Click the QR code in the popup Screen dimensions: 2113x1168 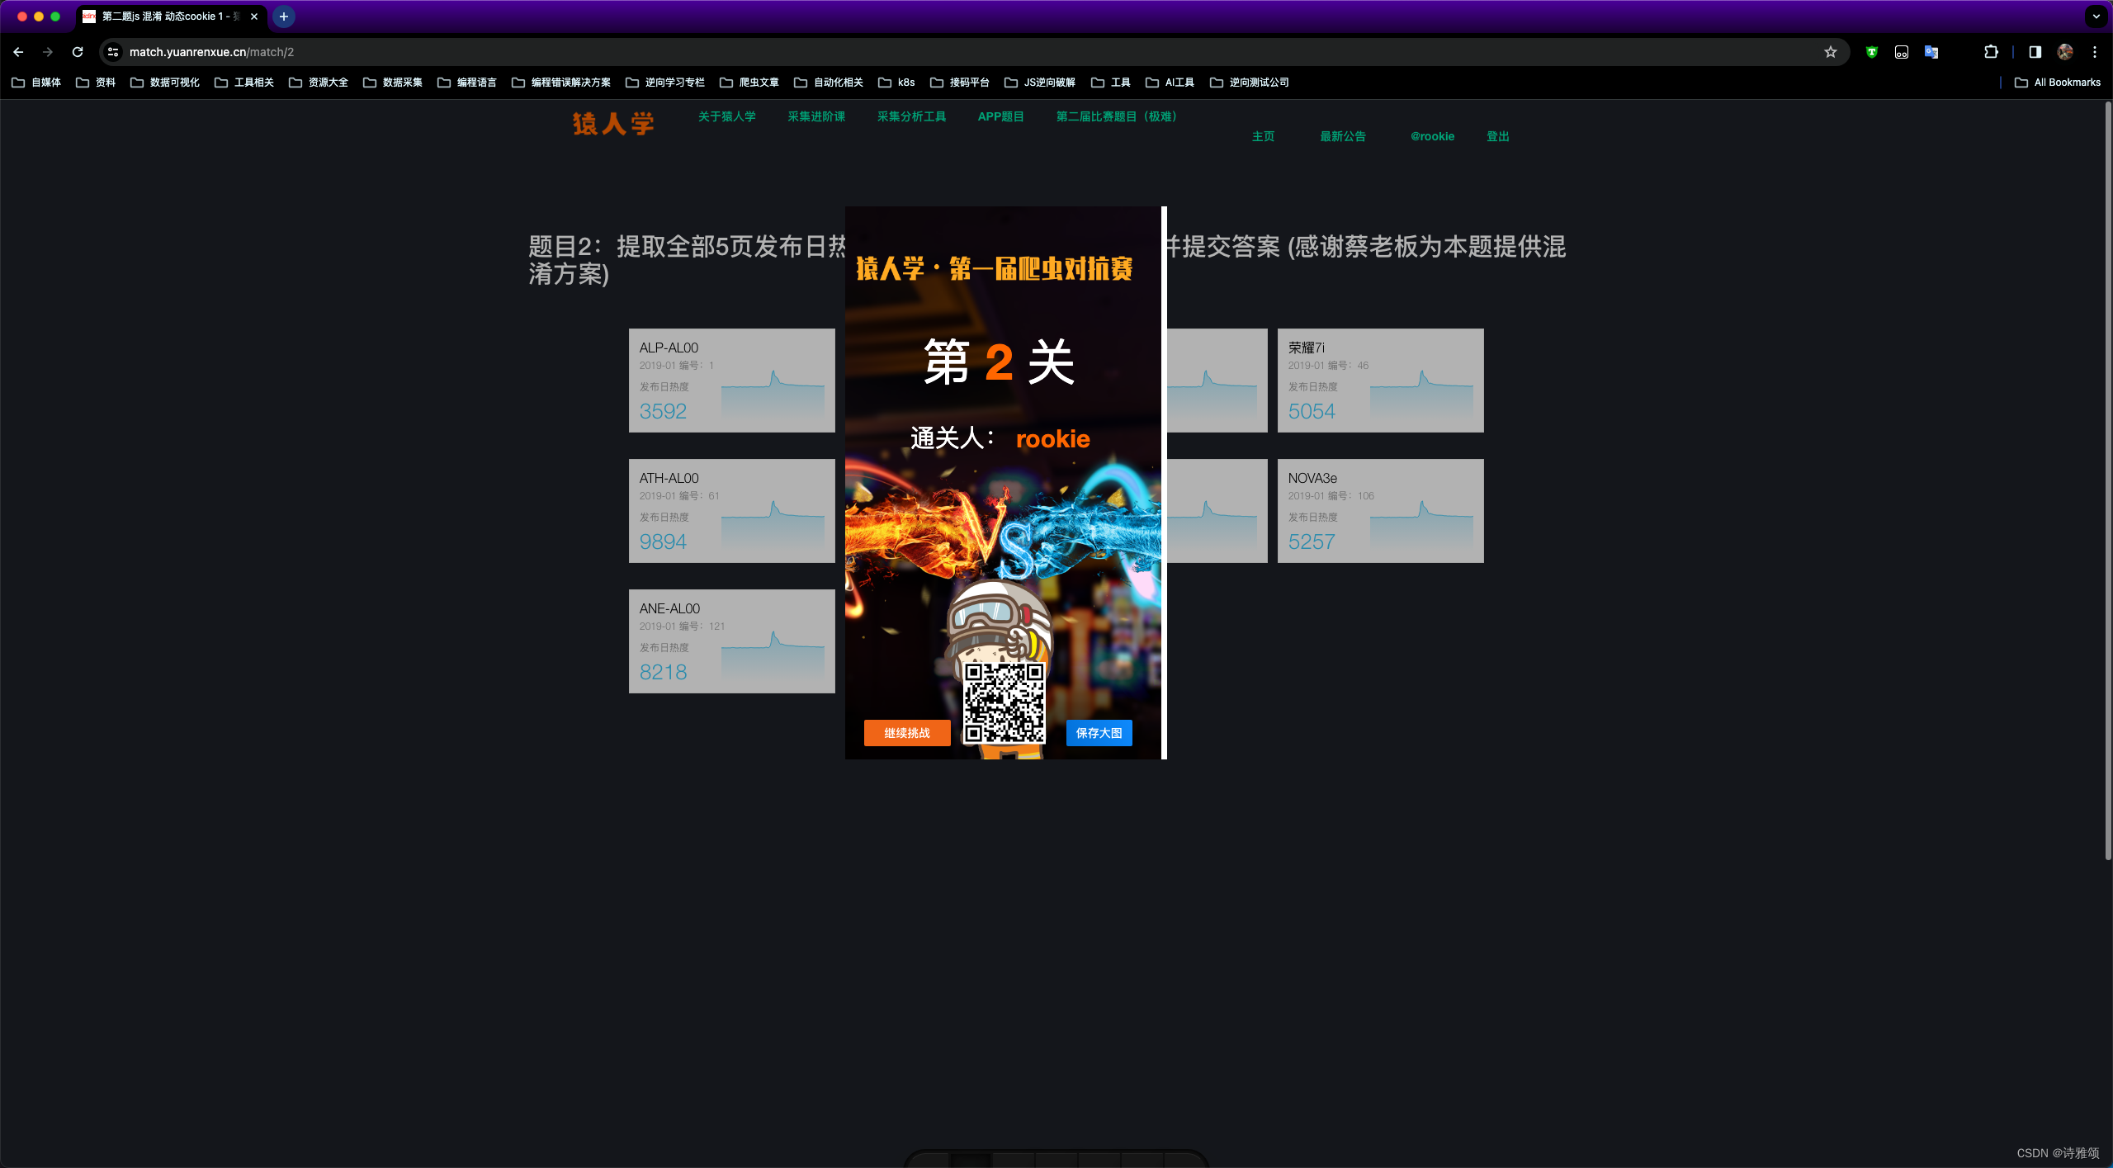[x=1003, y=704]
